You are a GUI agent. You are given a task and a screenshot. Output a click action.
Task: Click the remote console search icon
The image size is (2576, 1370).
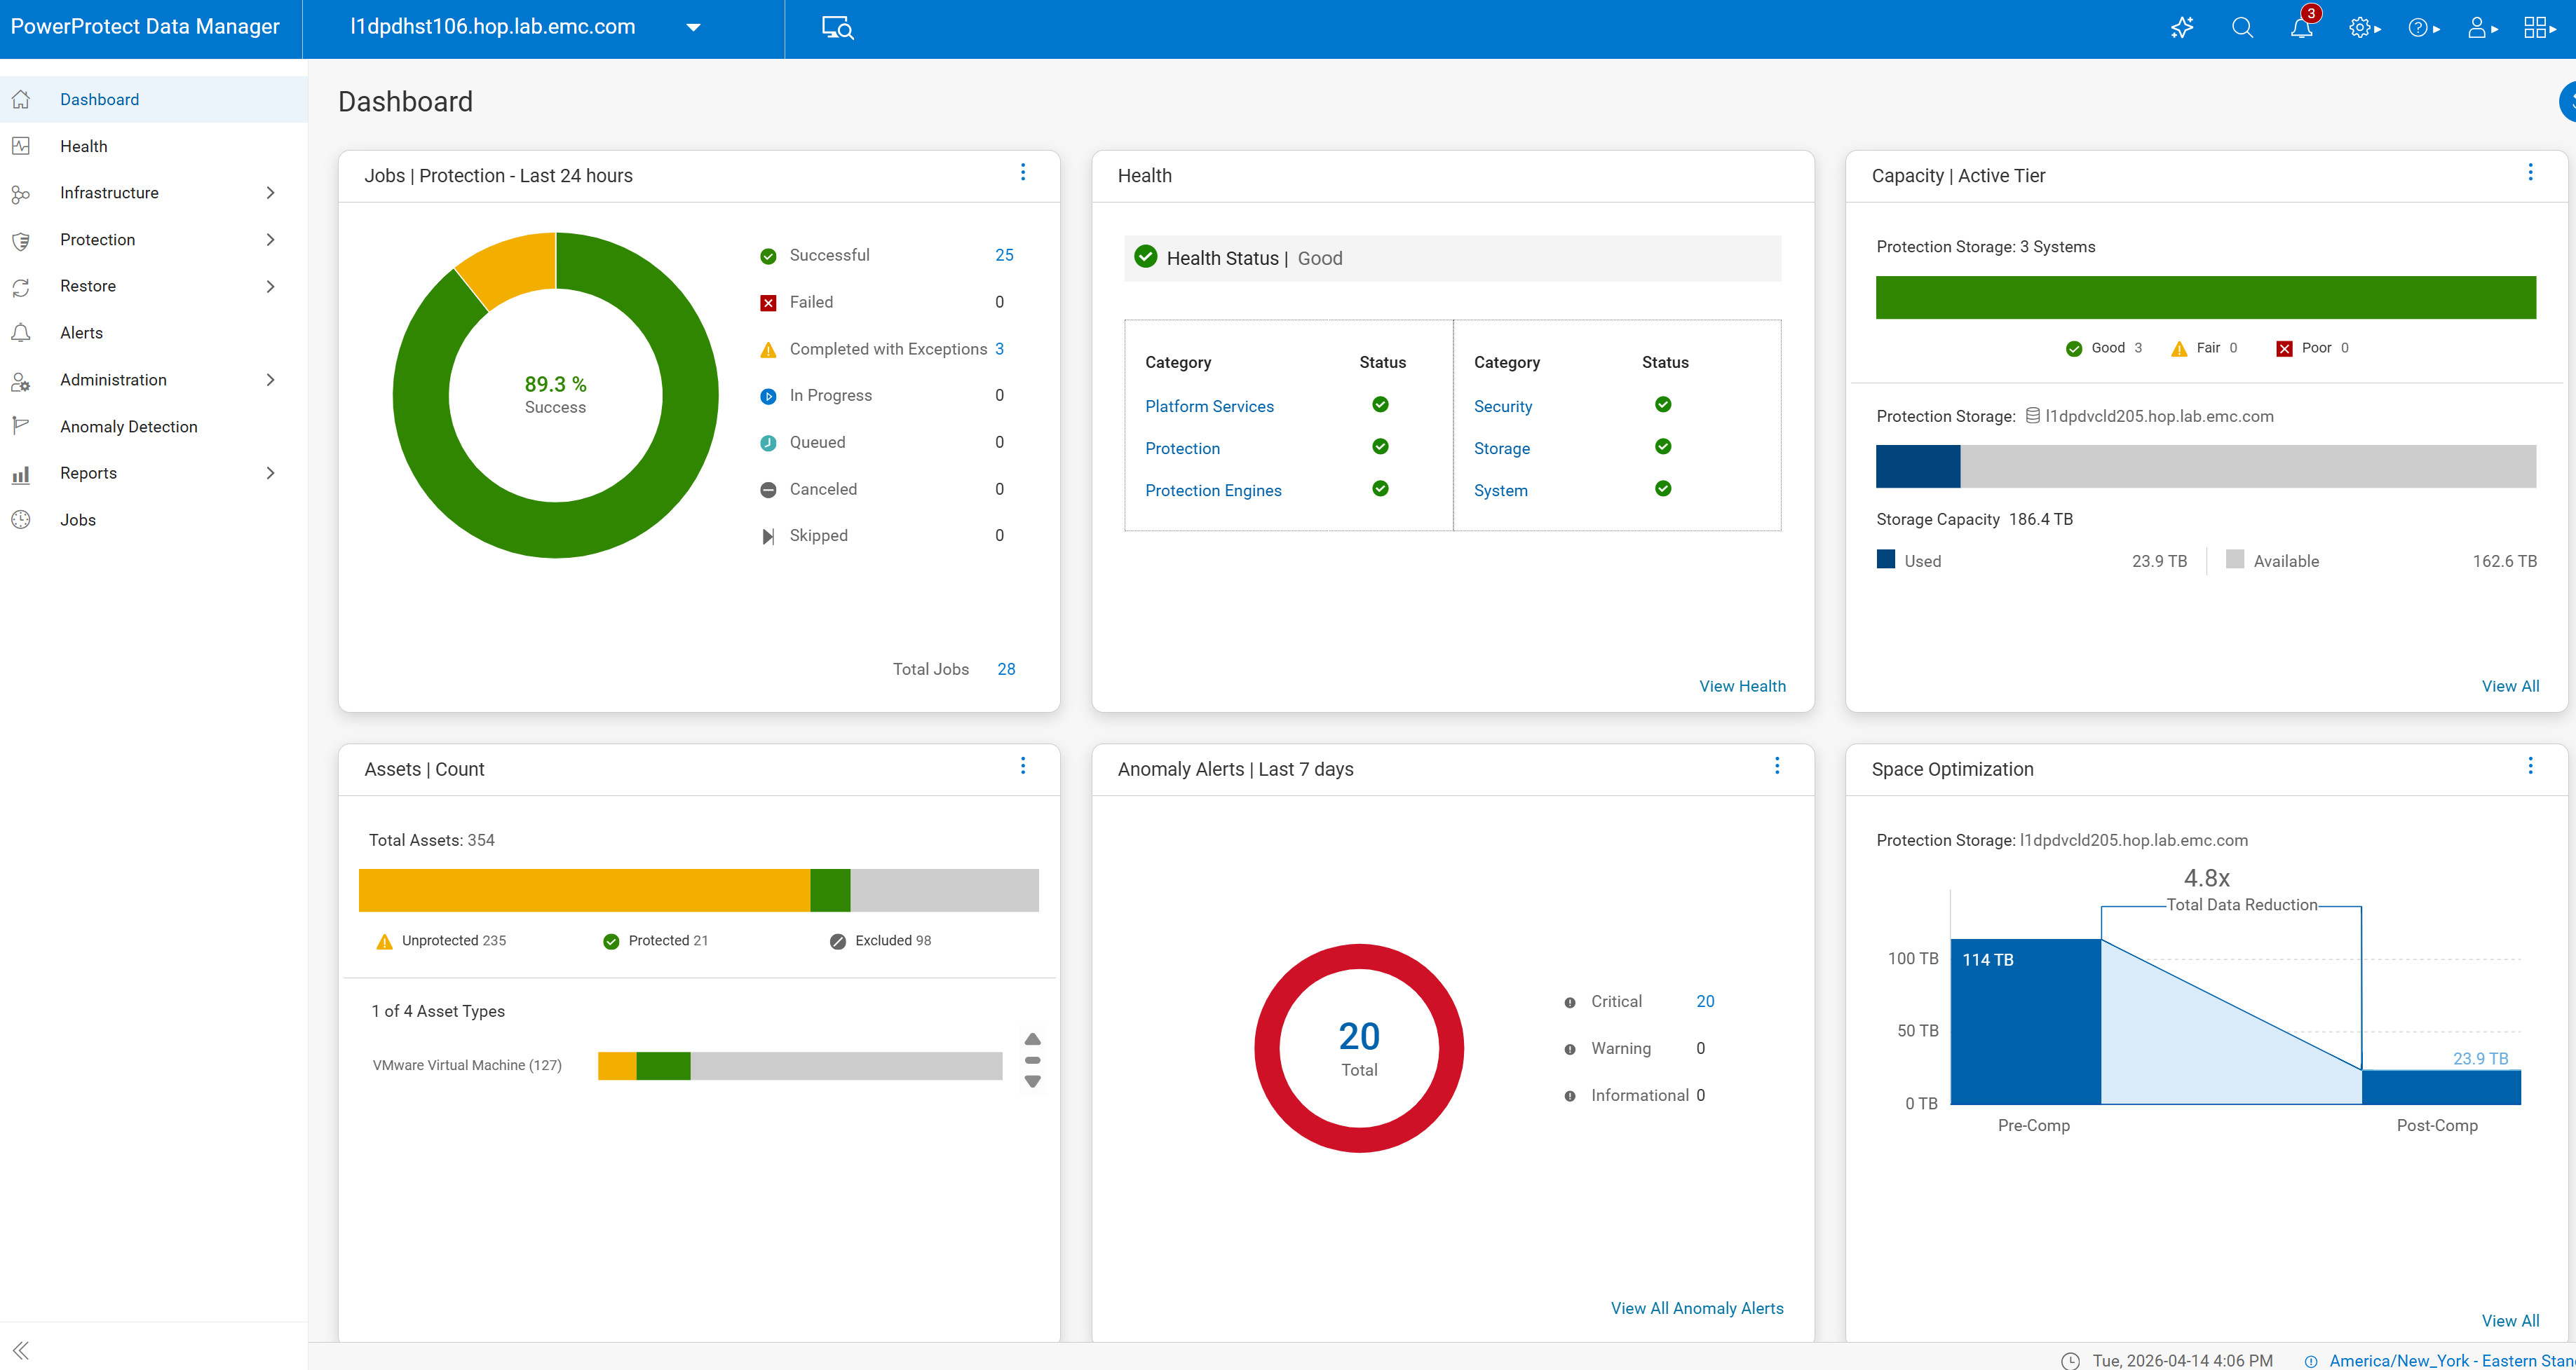point(837,28)
